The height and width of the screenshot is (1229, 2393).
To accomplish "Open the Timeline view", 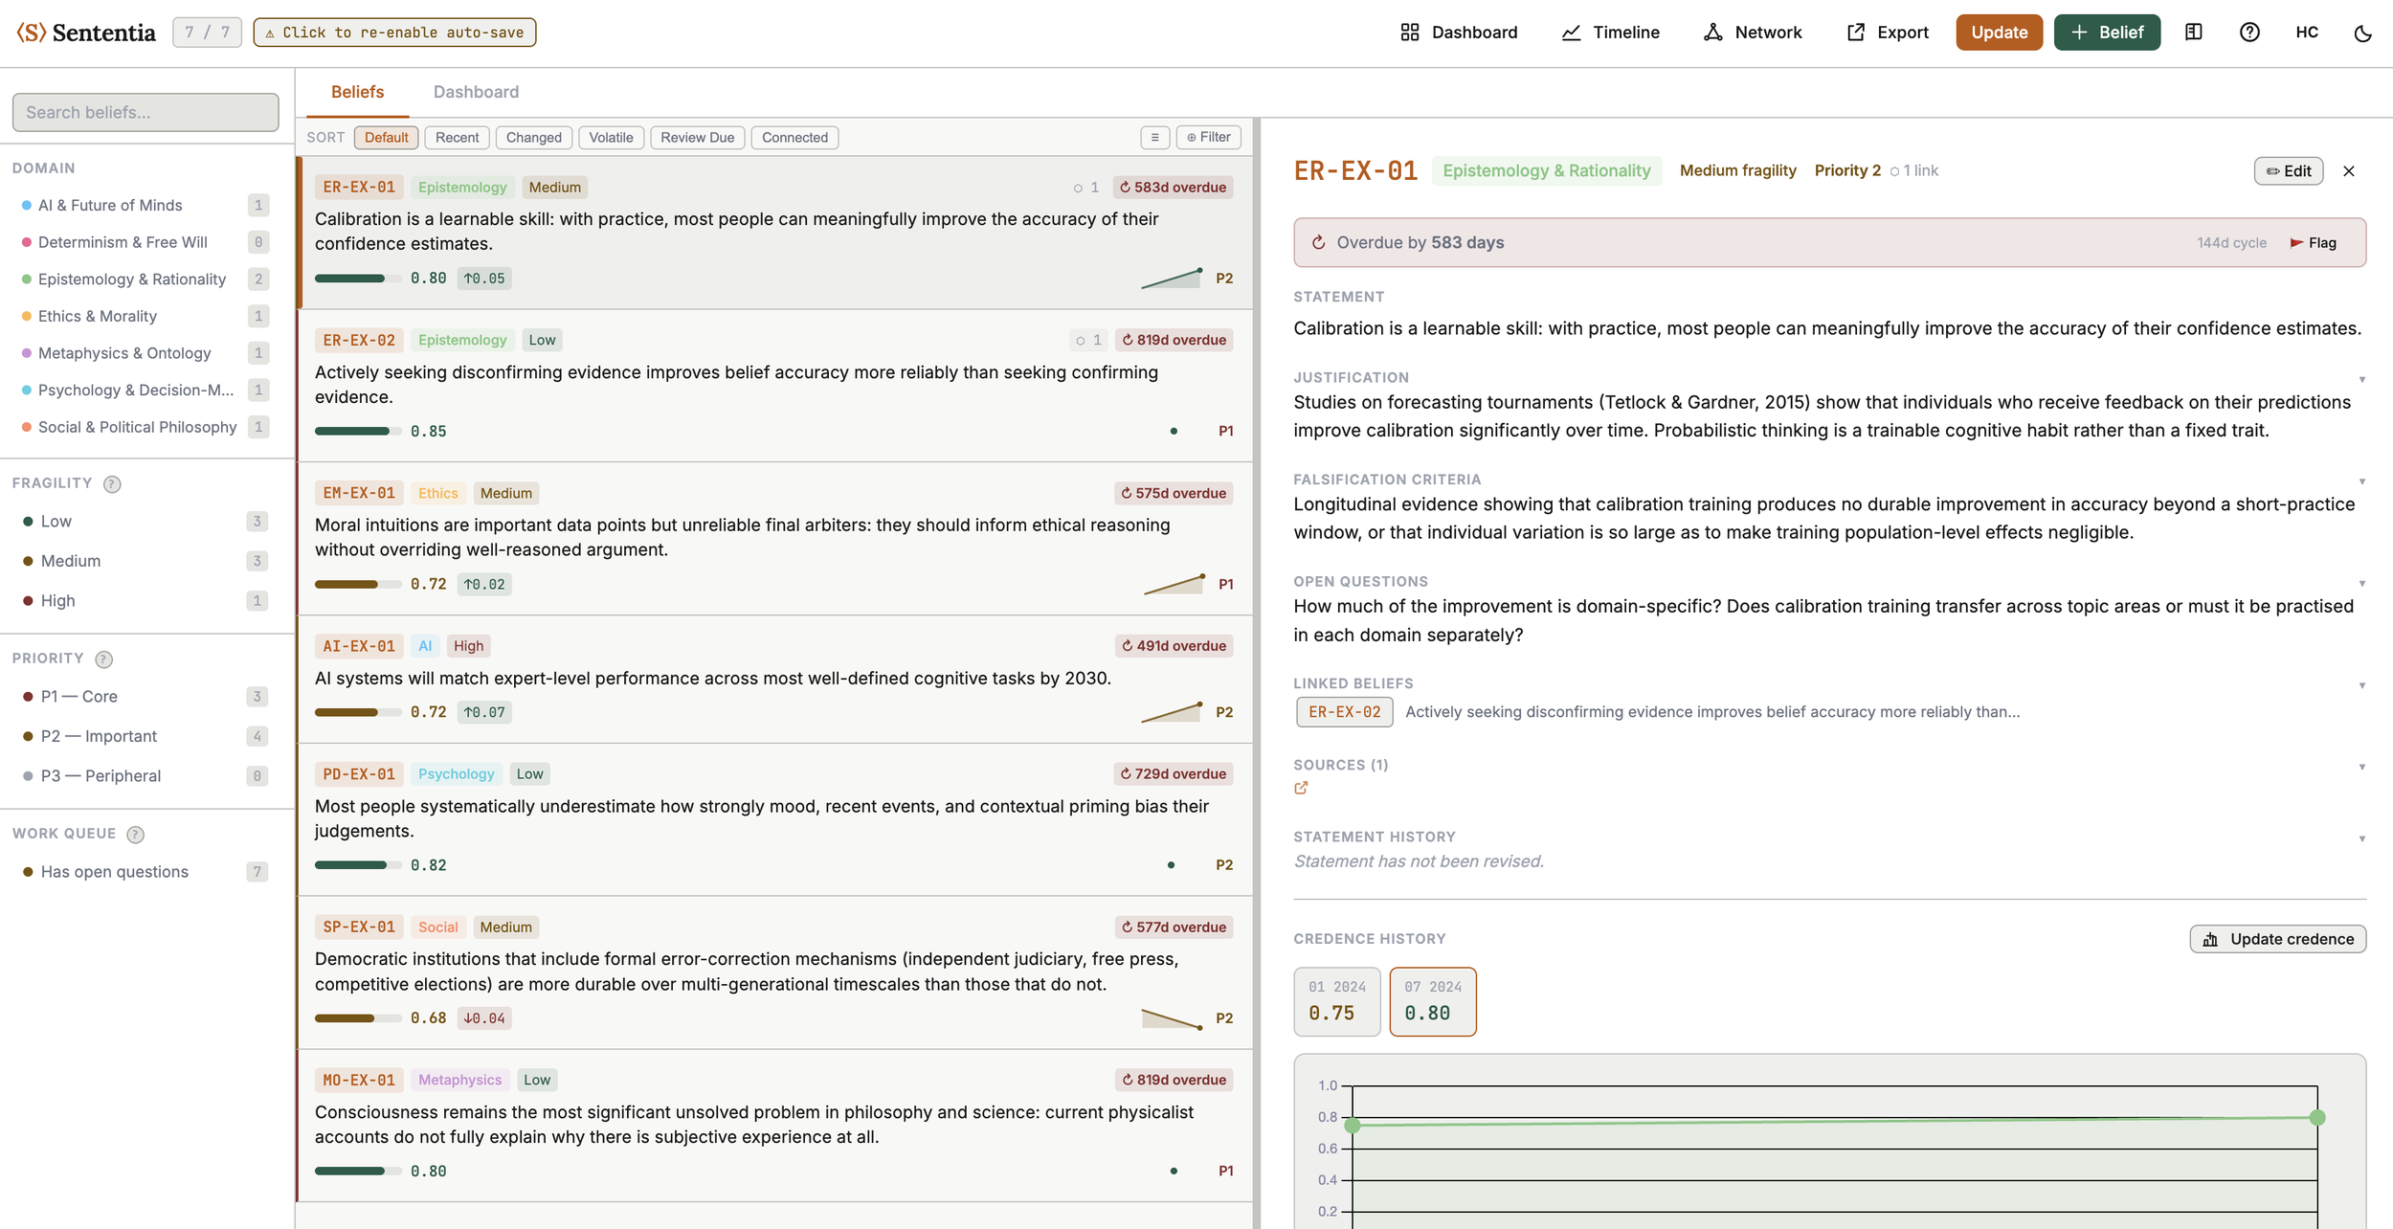I will tap(1610, 33).
